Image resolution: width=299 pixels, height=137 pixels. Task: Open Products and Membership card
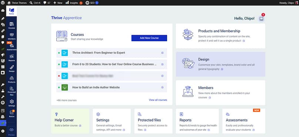tap(220, 36)
